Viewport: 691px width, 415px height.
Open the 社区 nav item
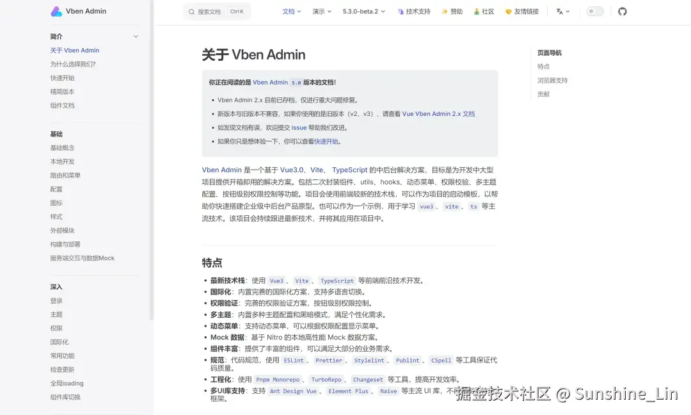[x=484, y=12]
